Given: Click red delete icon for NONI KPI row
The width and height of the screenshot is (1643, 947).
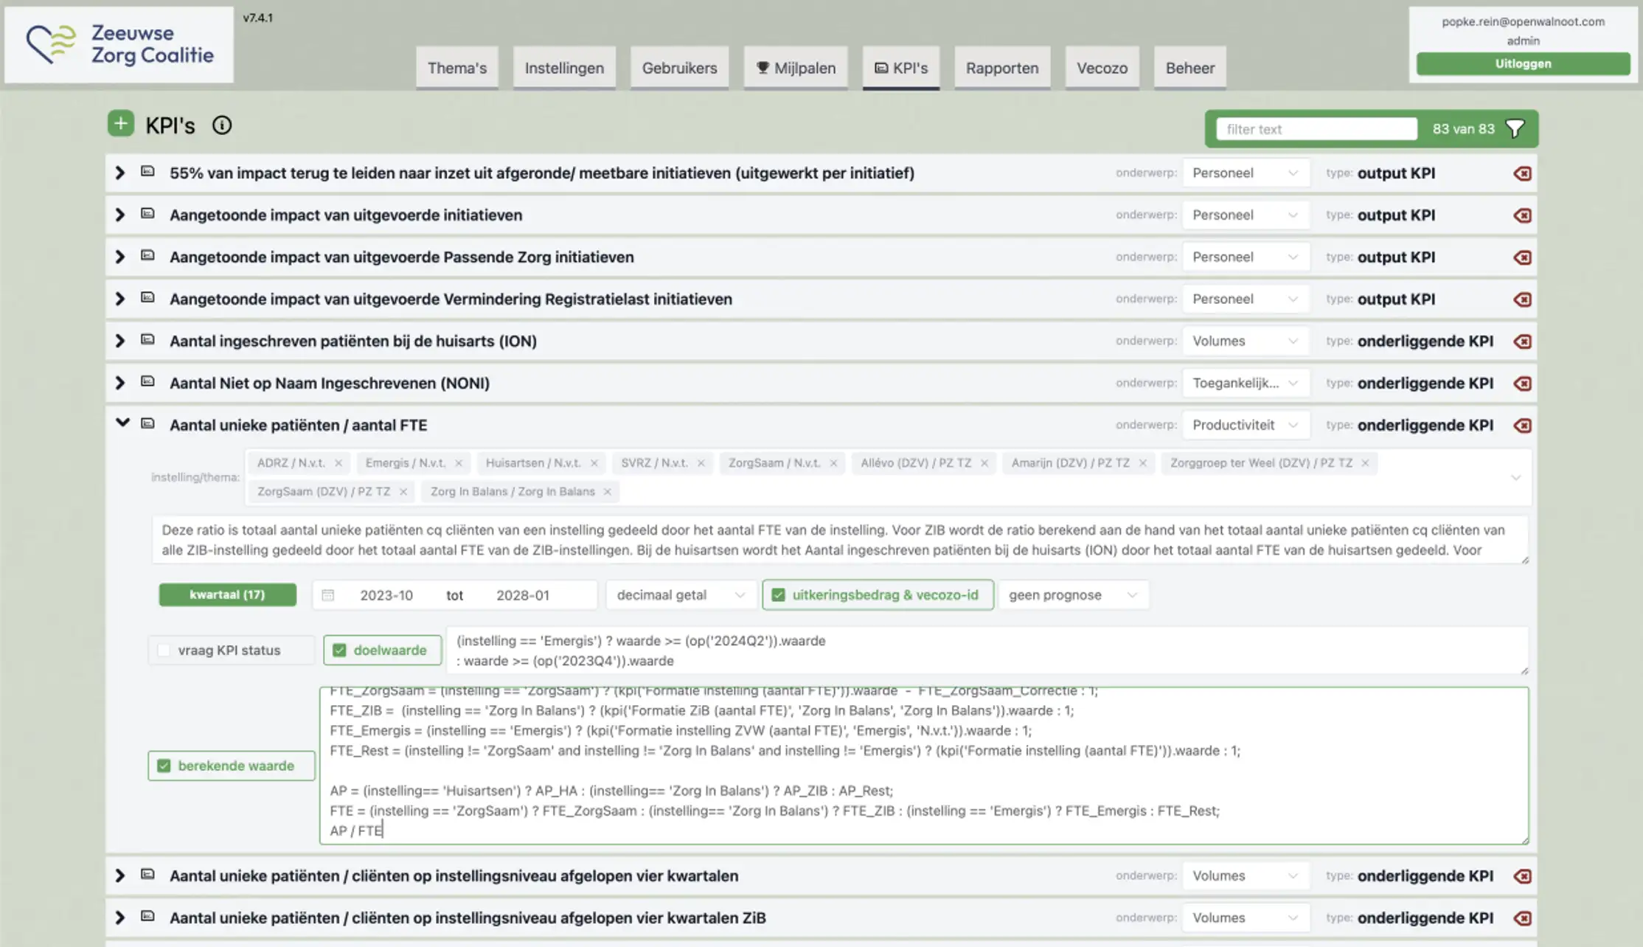Looking at the screenshot, I should [x=1522, y=384].
